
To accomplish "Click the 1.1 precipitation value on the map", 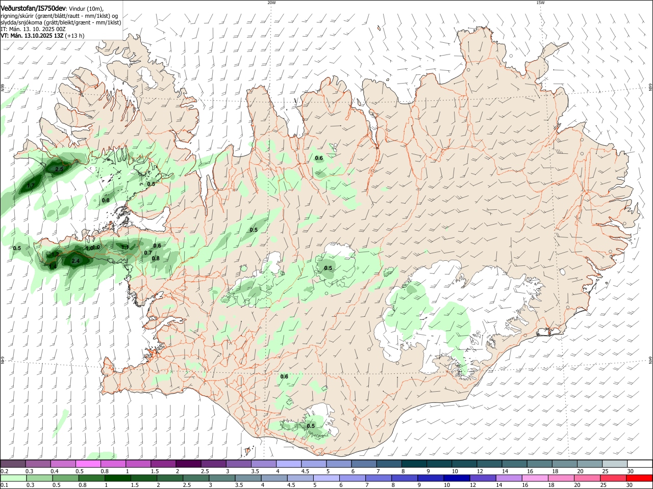I will (x=125, y=247).
